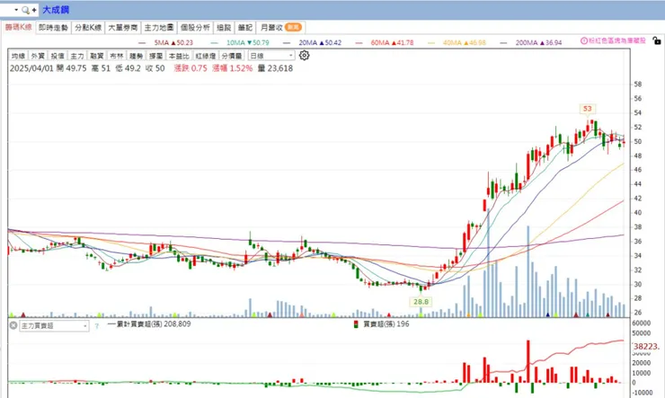Image resolution: width=665 pixels, height=398 pixels.
Task: Click the 28.8 low price label
Action: click(x=421, y=302)
